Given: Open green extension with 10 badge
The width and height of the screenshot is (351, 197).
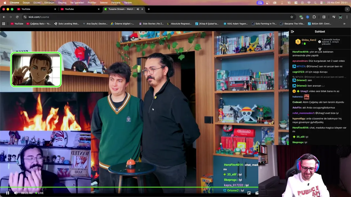Looking at the screenshot, I should (301, 17).
